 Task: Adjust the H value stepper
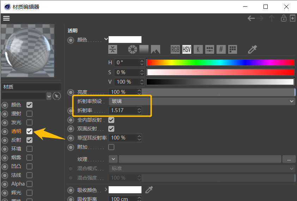pyautogui.click(x=142, y=63)
